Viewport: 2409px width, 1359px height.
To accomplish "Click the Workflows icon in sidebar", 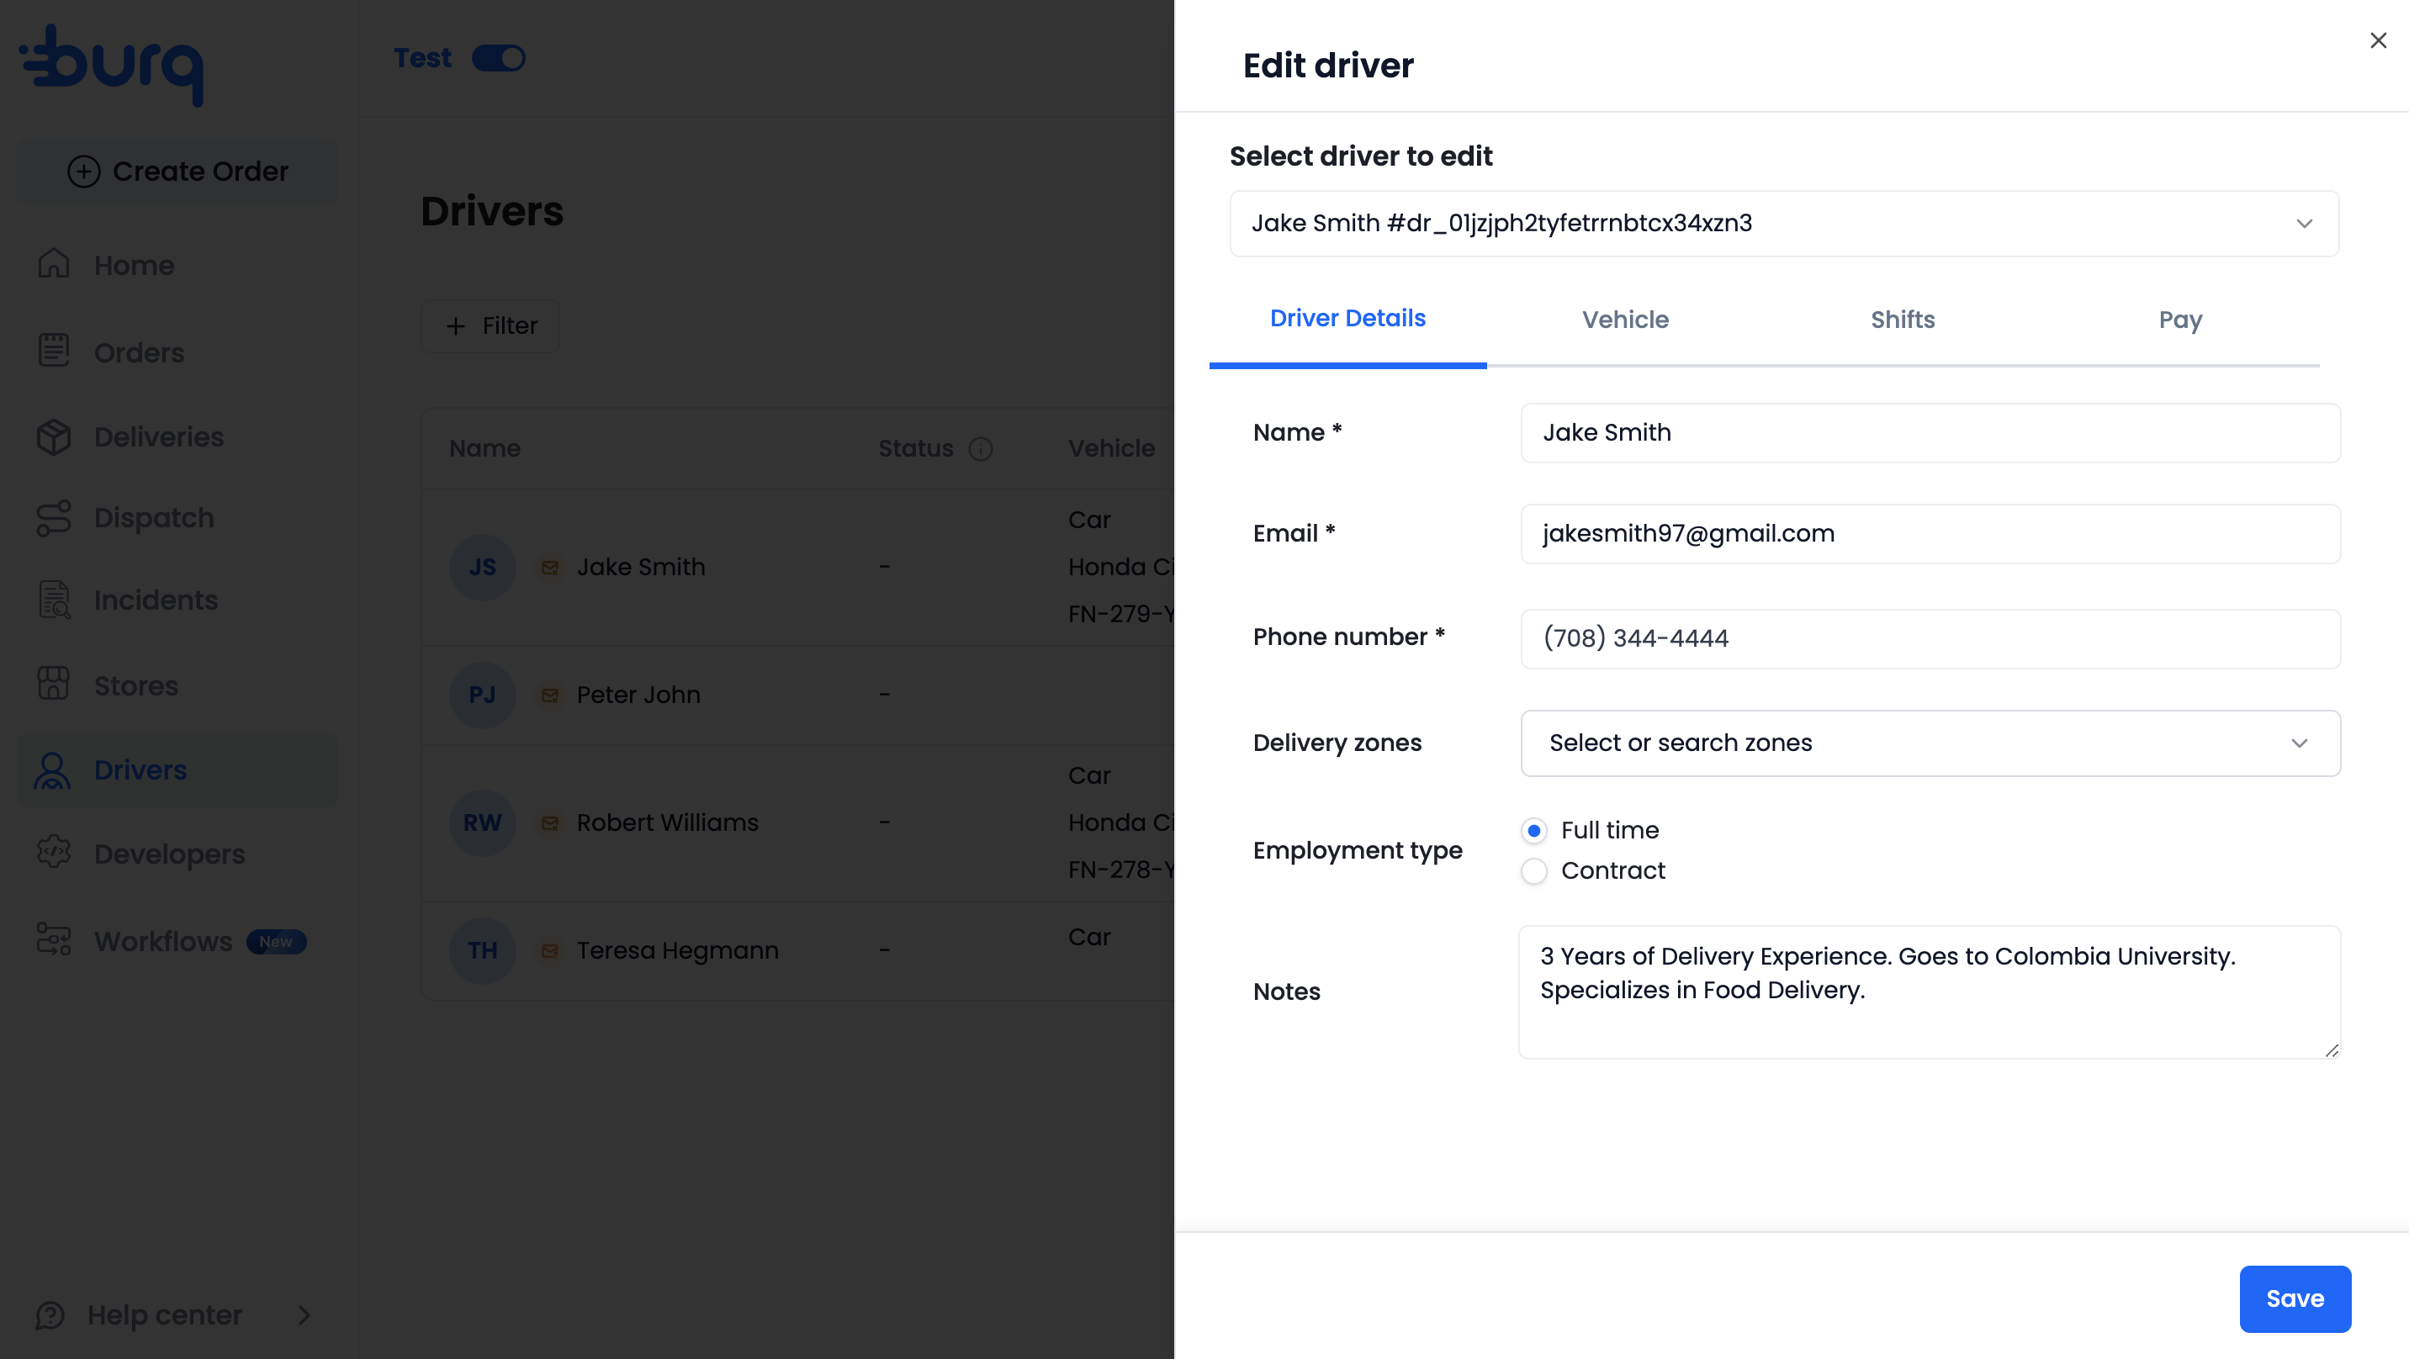I will click(53, 939).
